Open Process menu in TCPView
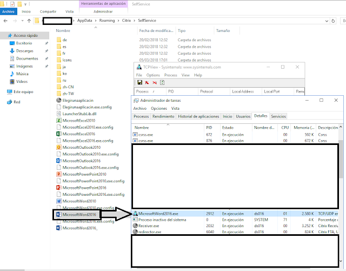The image size is (346, 271). tap(171, 75)
